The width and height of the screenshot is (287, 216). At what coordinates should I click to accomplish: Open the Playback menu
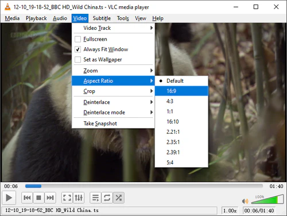36,18
